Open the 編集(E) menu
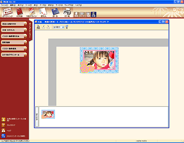The height and width of the screenshot is (143, 184). pos(13,5)
